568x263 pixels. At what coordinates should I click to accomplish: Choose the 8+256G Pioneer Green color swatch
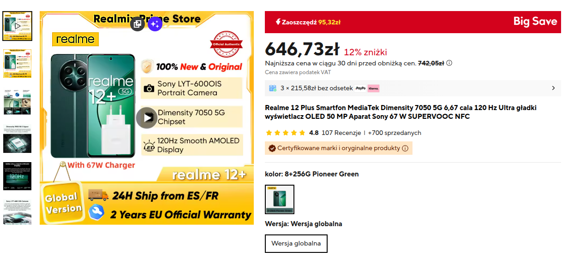coord(280,199)
